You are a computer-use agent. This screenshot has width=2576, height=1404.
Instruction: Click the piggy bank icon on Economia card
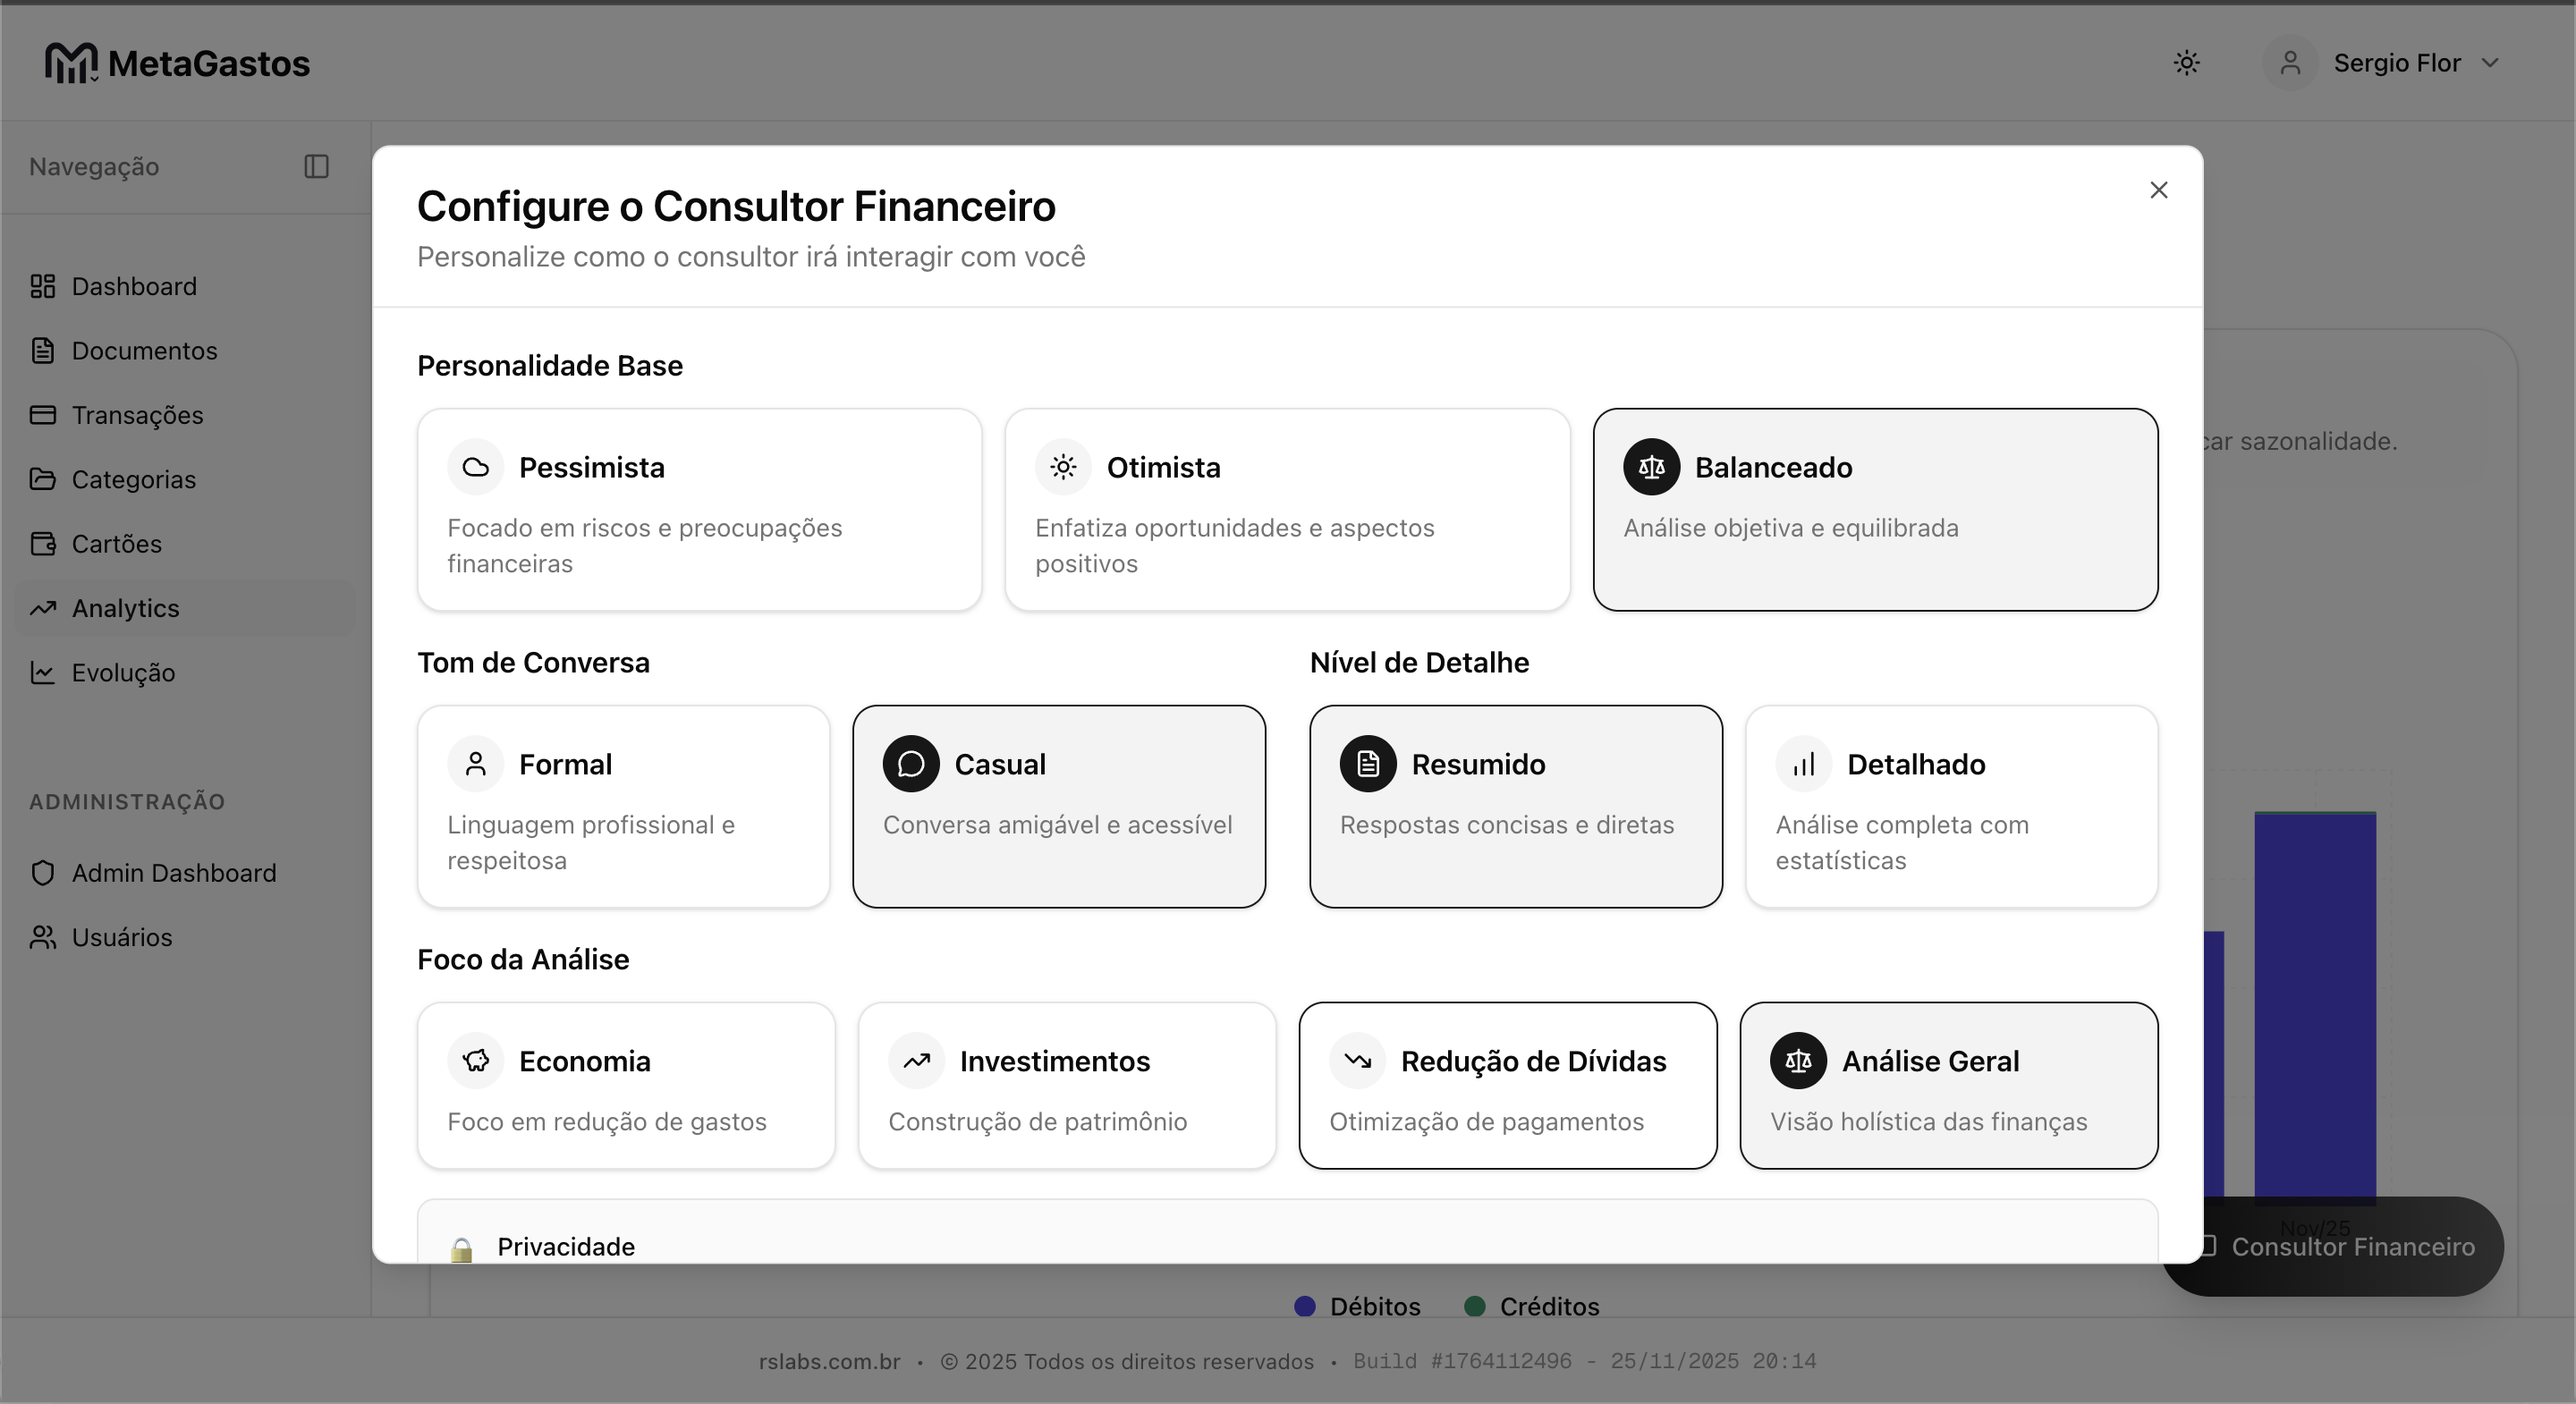[475, 1061]
